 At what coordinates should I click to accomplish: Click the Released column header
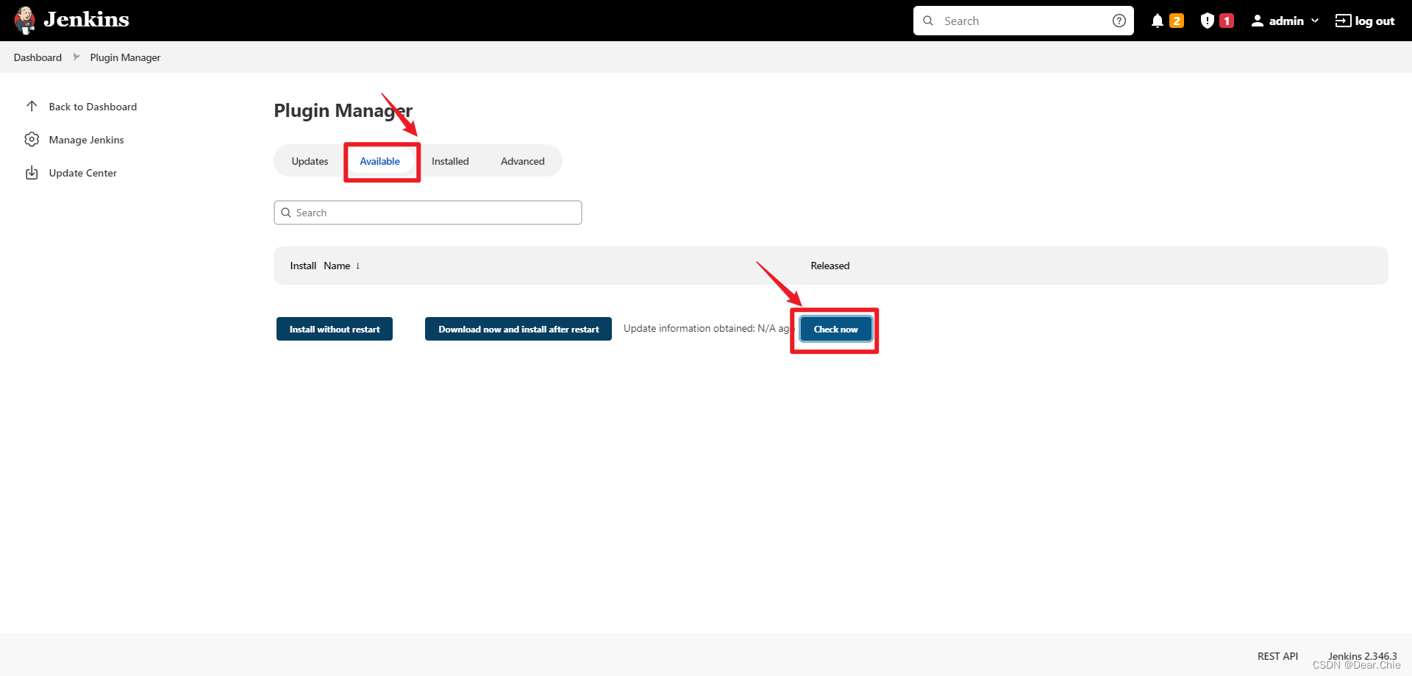[x=830, y=266]
